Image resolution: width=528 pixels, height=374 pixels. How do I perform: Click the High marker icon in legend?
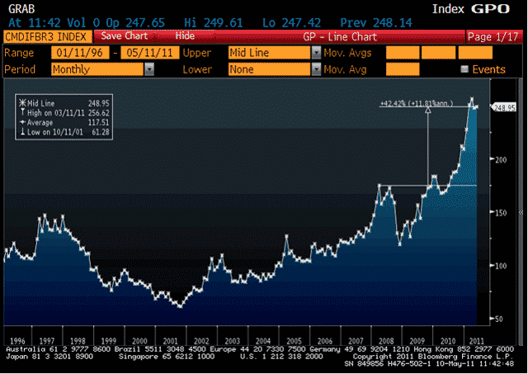[x=21, y=113]
